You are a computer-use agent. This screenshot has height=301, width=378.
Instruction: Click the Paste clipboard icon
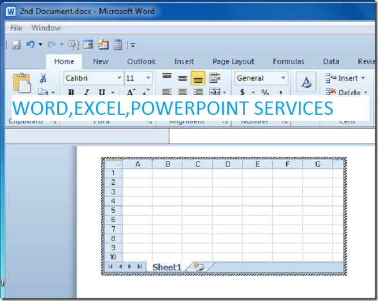point(21,81)
